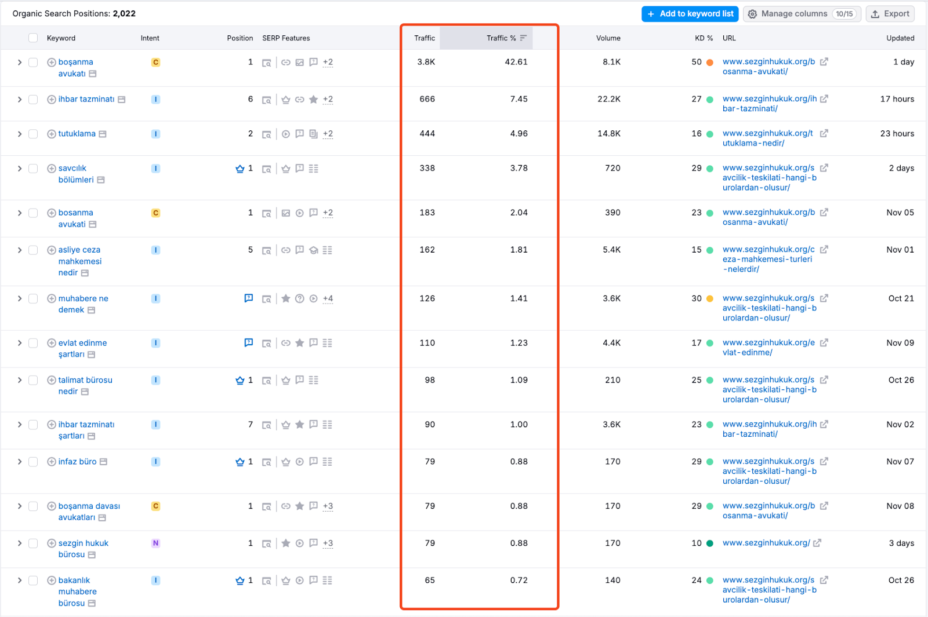Screen dimensions: 928x617
Task: Expand the sezgin hukuk bürosu row
Action: tap(19, 543)
